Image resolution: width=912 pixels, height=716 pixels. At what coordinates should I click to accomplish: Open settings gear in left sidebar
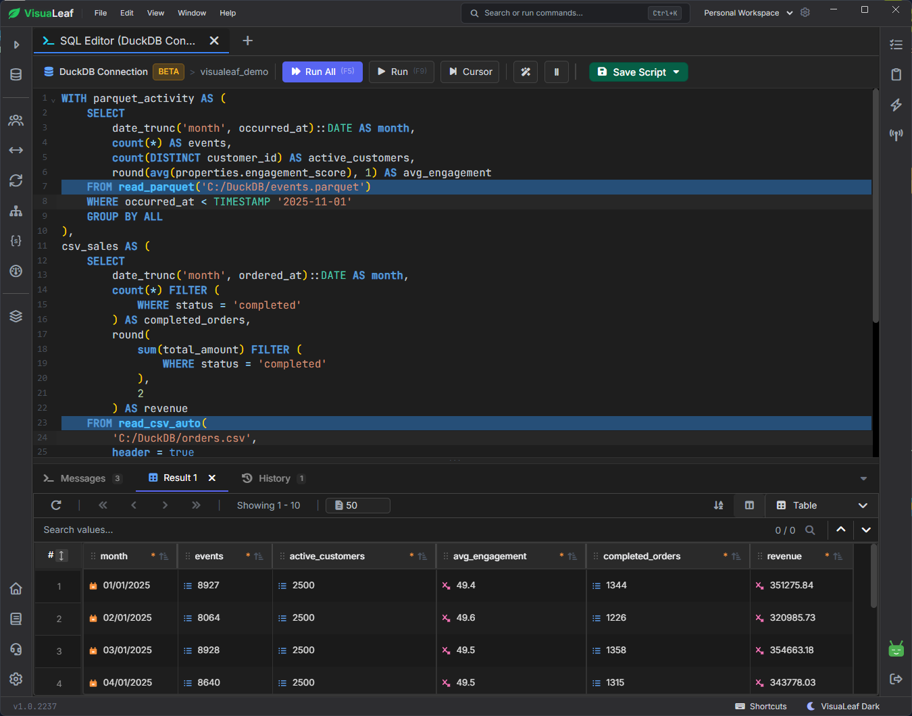pos(16,679)
